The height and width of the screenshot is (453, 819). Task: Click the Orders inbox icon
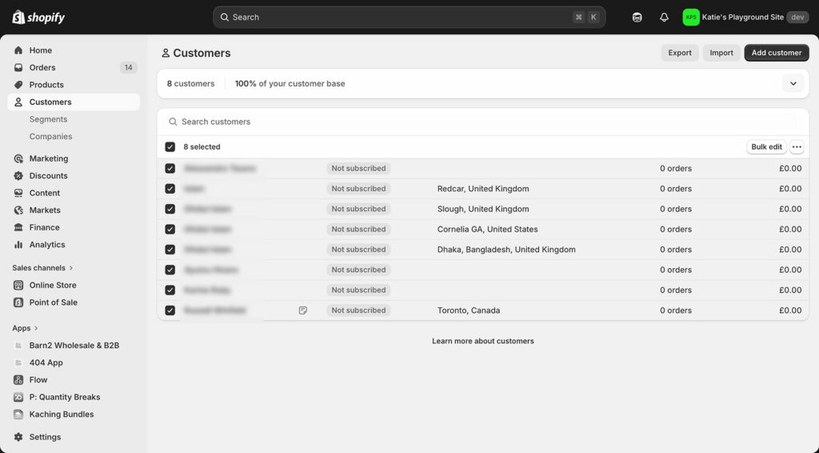tap(18, 67)
